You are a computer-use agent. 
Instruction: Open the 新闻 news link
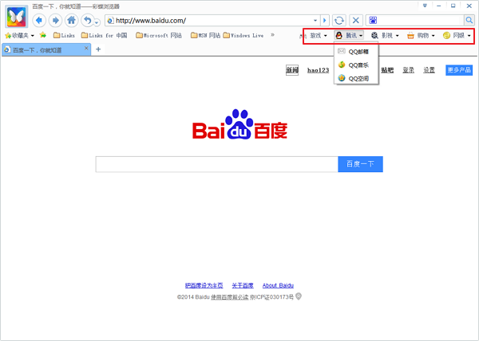[x=292, y=70]
